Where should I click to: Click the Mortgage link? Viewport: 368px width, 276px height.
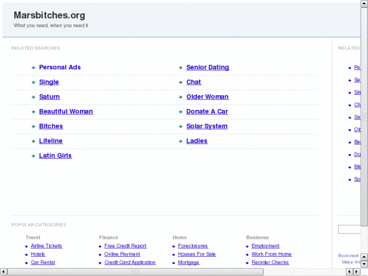coord(189,262)
